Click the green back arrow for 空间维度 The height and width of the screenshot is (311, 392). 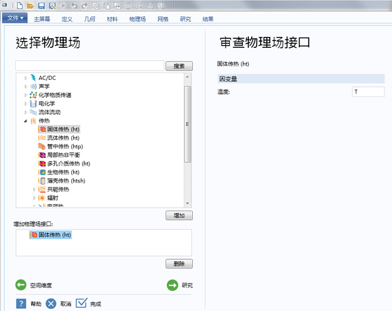(x=21, y=285)
